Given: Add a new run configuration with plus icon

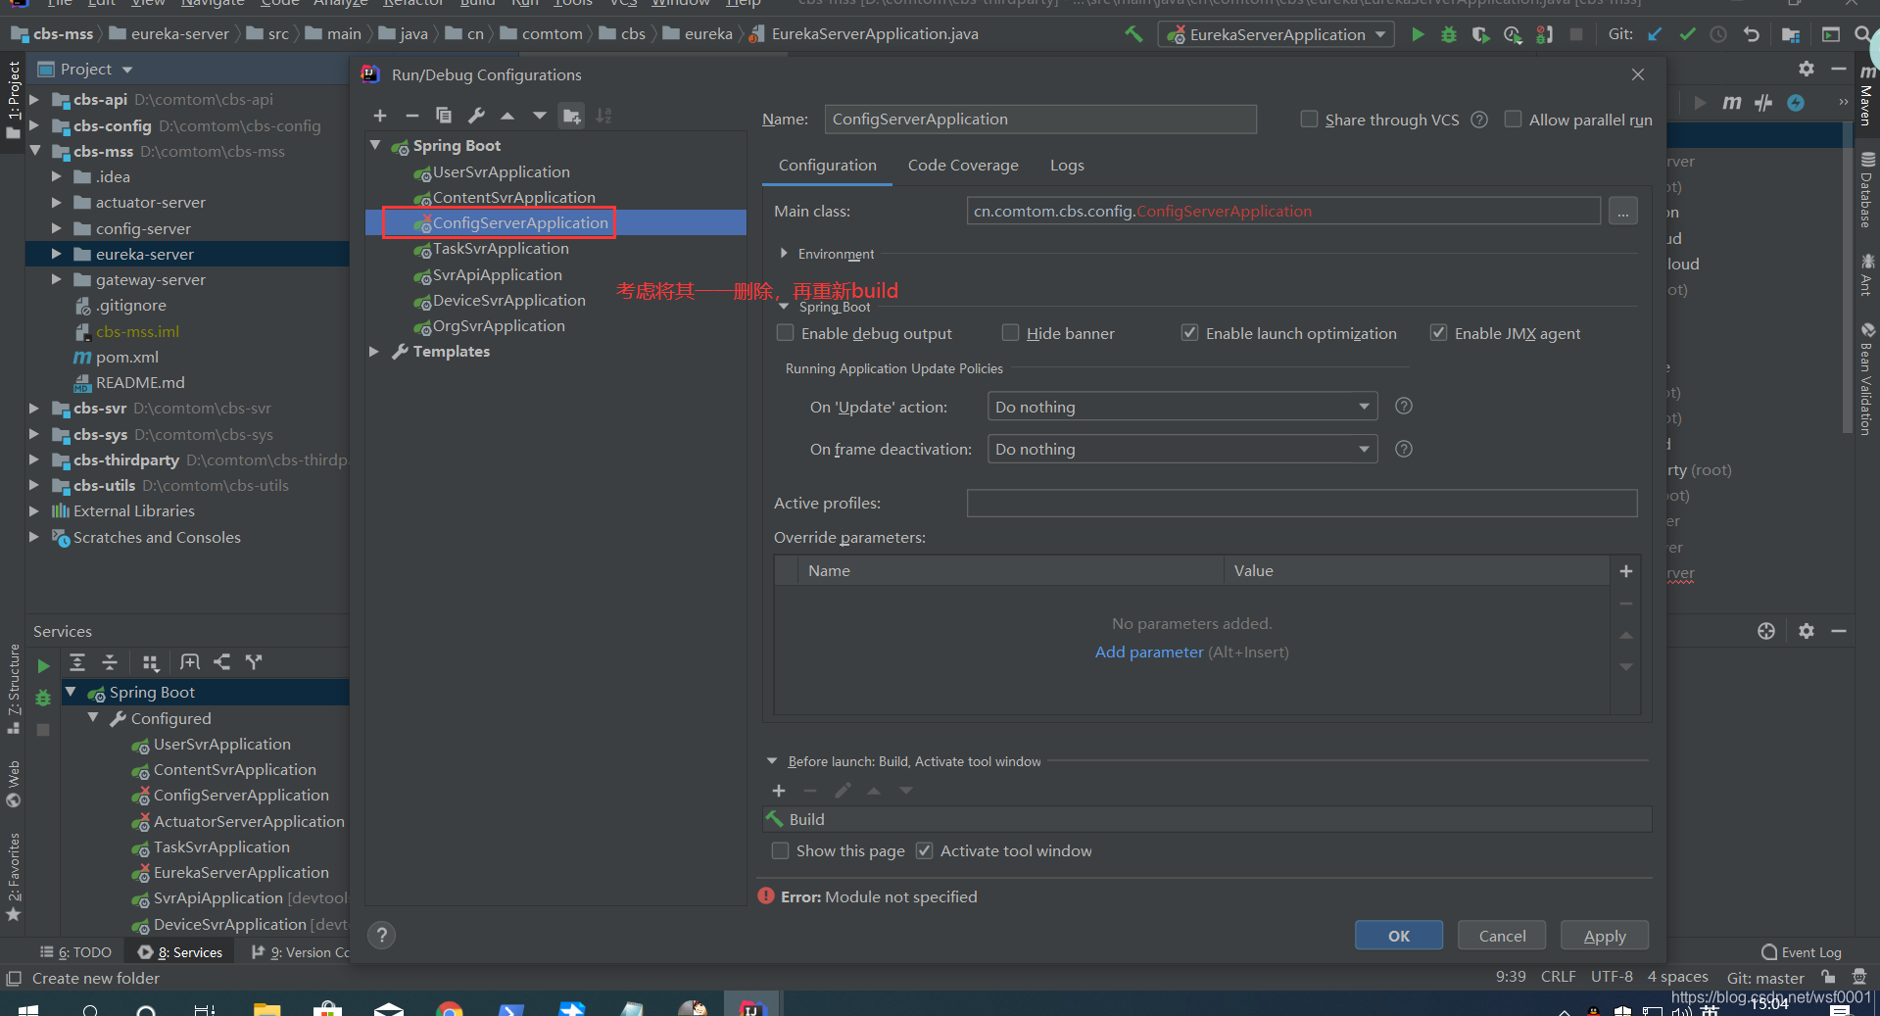Looking at the screenshot, I should point(380,116).
